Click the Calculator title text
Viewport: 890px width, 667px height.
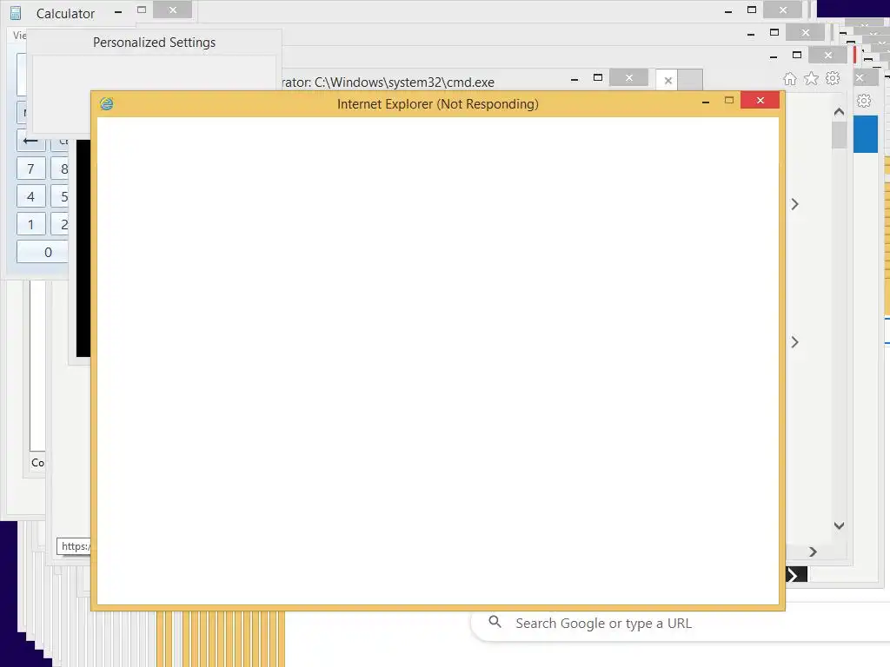(65, 14)
